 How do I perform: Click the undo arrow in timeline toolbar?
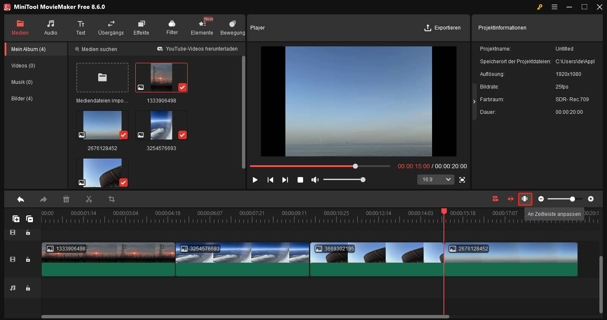pos(21,199)
